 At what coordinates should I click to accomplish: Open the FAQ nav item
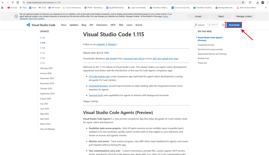click(x=121, y=25)
